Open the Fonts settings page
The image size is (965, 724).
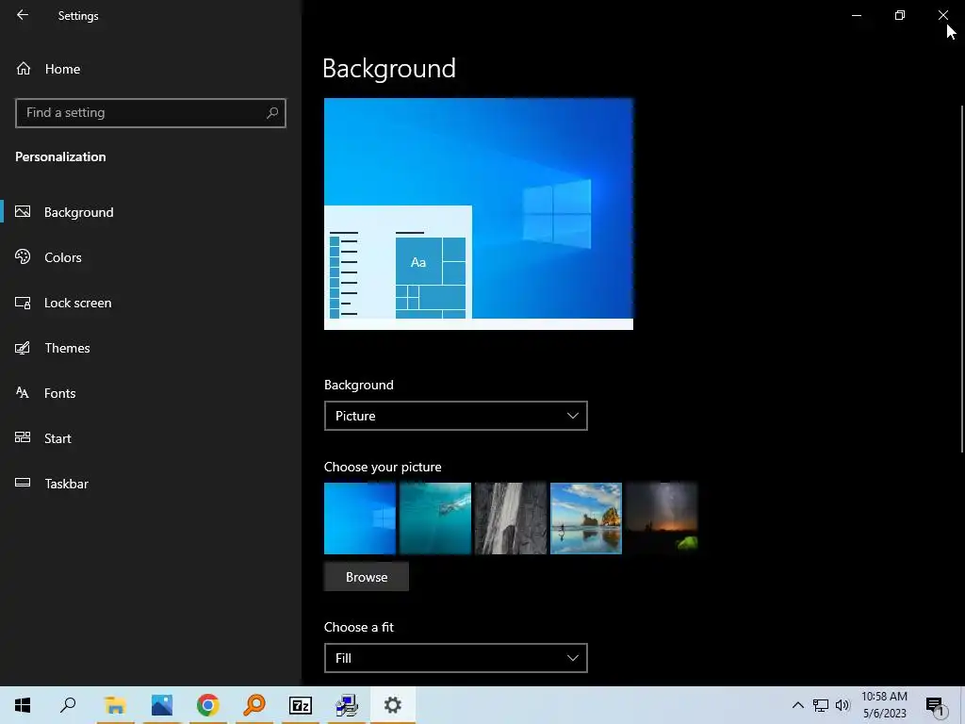click(151, 393)
